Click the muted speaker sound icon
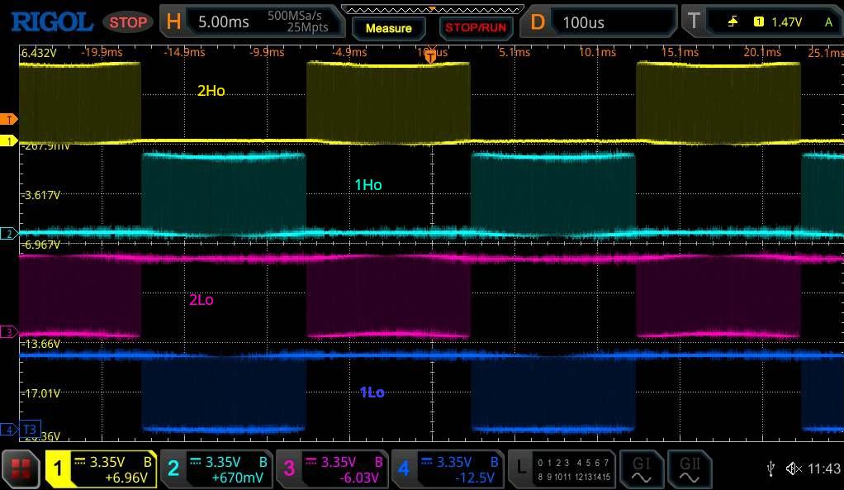The image size is (844, 490). coord(794,469)
